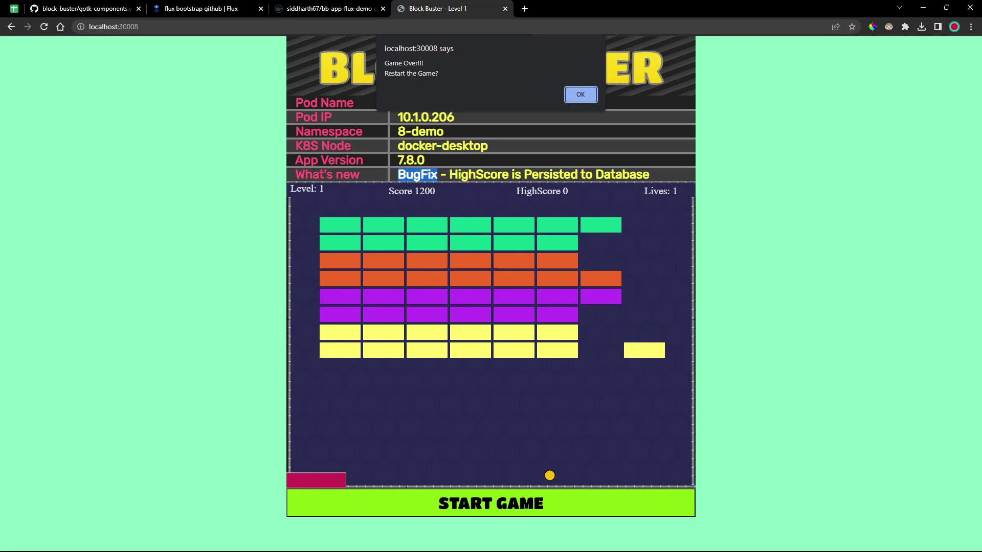Expand the tab search chevron
Viewport: 982px width, 552px height.
[x=900, y=8]
